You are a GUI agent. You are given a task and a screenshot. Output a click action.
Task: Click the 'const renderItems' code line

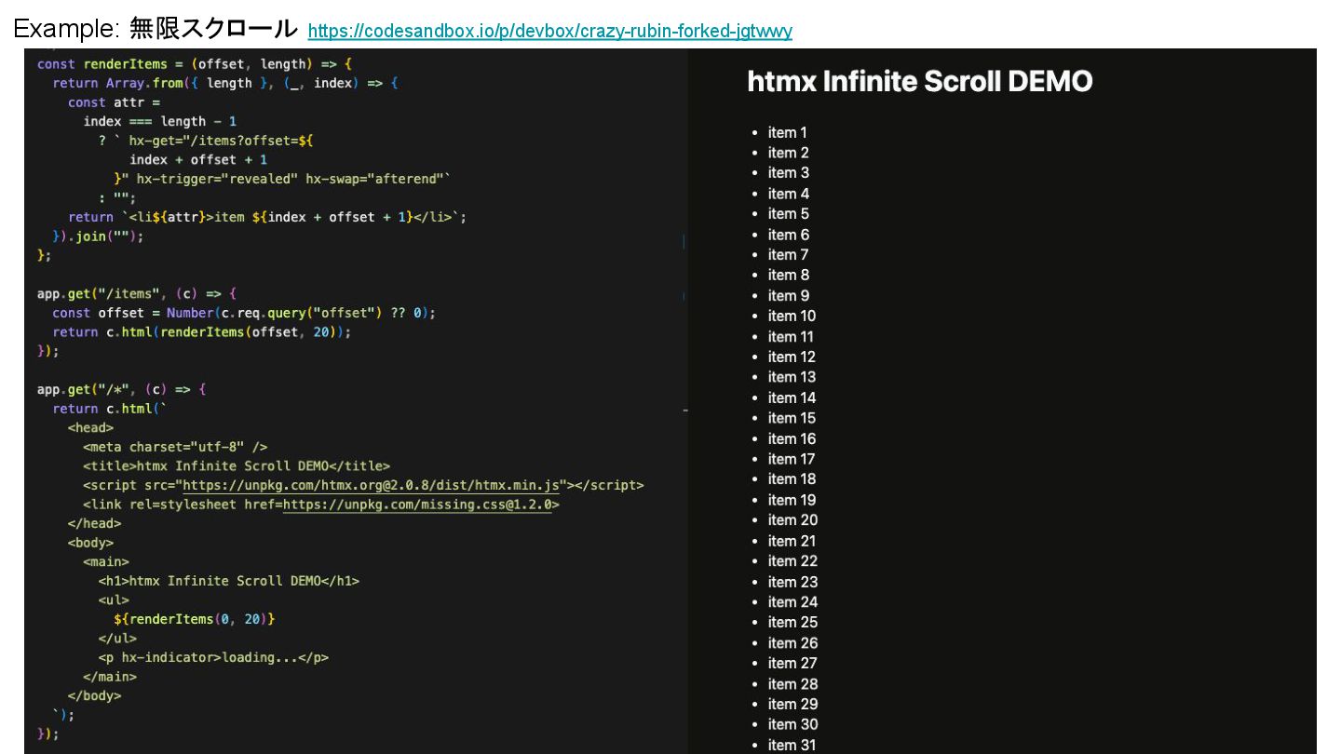(x=194, y=64)
